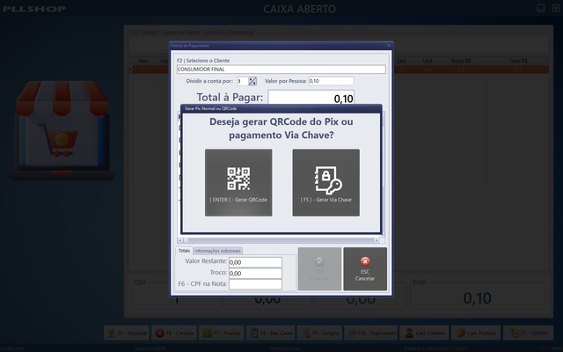Click the Selecione o Cliente field
Image resolution: width=563 pixels, height=352 pixels.
click(x=281, y=70)
